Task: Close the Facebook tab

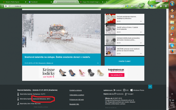Action: pyautogui.click(x=51, y=2)
